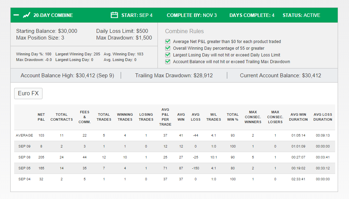This screenshot has width=349, height=199.
Task: Click the 44 Fees value for SEP 08
Action: coord(85,157)
